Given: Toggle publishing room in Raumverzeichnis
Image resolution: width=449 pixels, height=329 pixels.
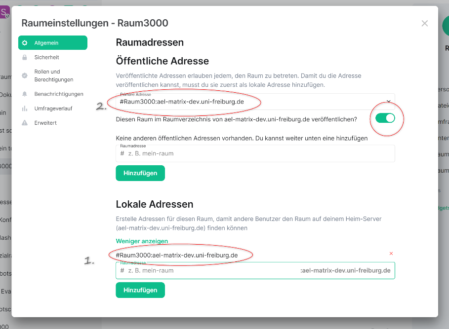Looking at the screenshot, I should click(385, 118).
